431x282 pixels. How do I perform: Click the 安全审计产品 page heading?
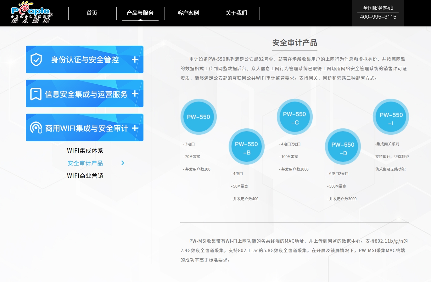click(x=295, y=43)
